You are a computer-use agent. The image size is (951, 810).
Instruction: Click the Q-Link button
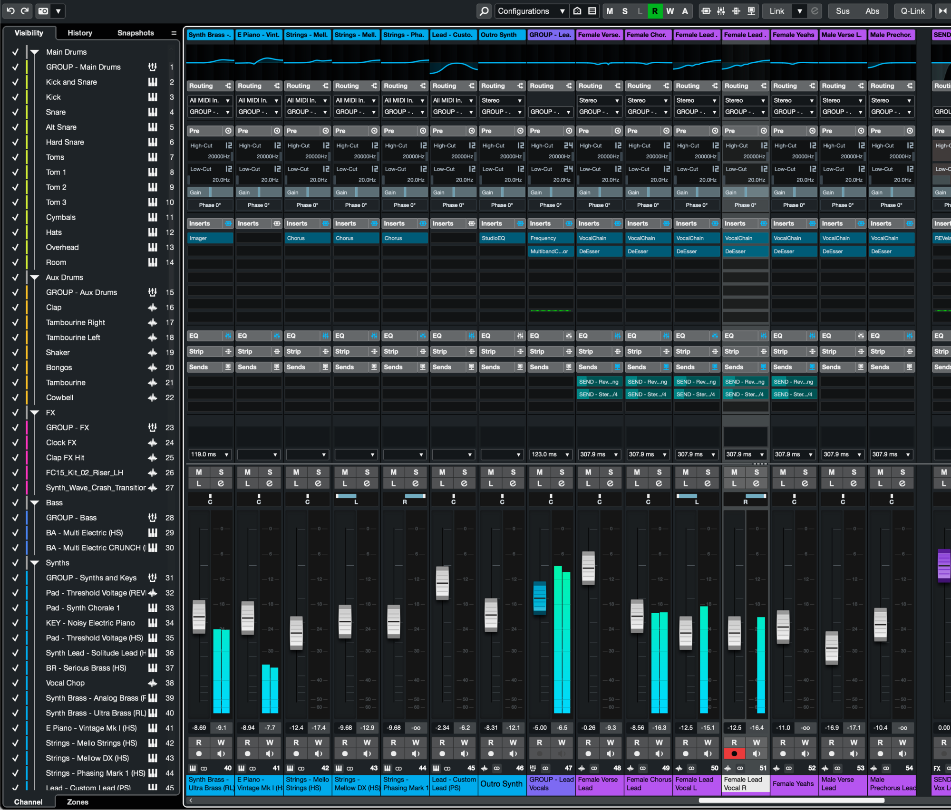[x=912, y=11]
